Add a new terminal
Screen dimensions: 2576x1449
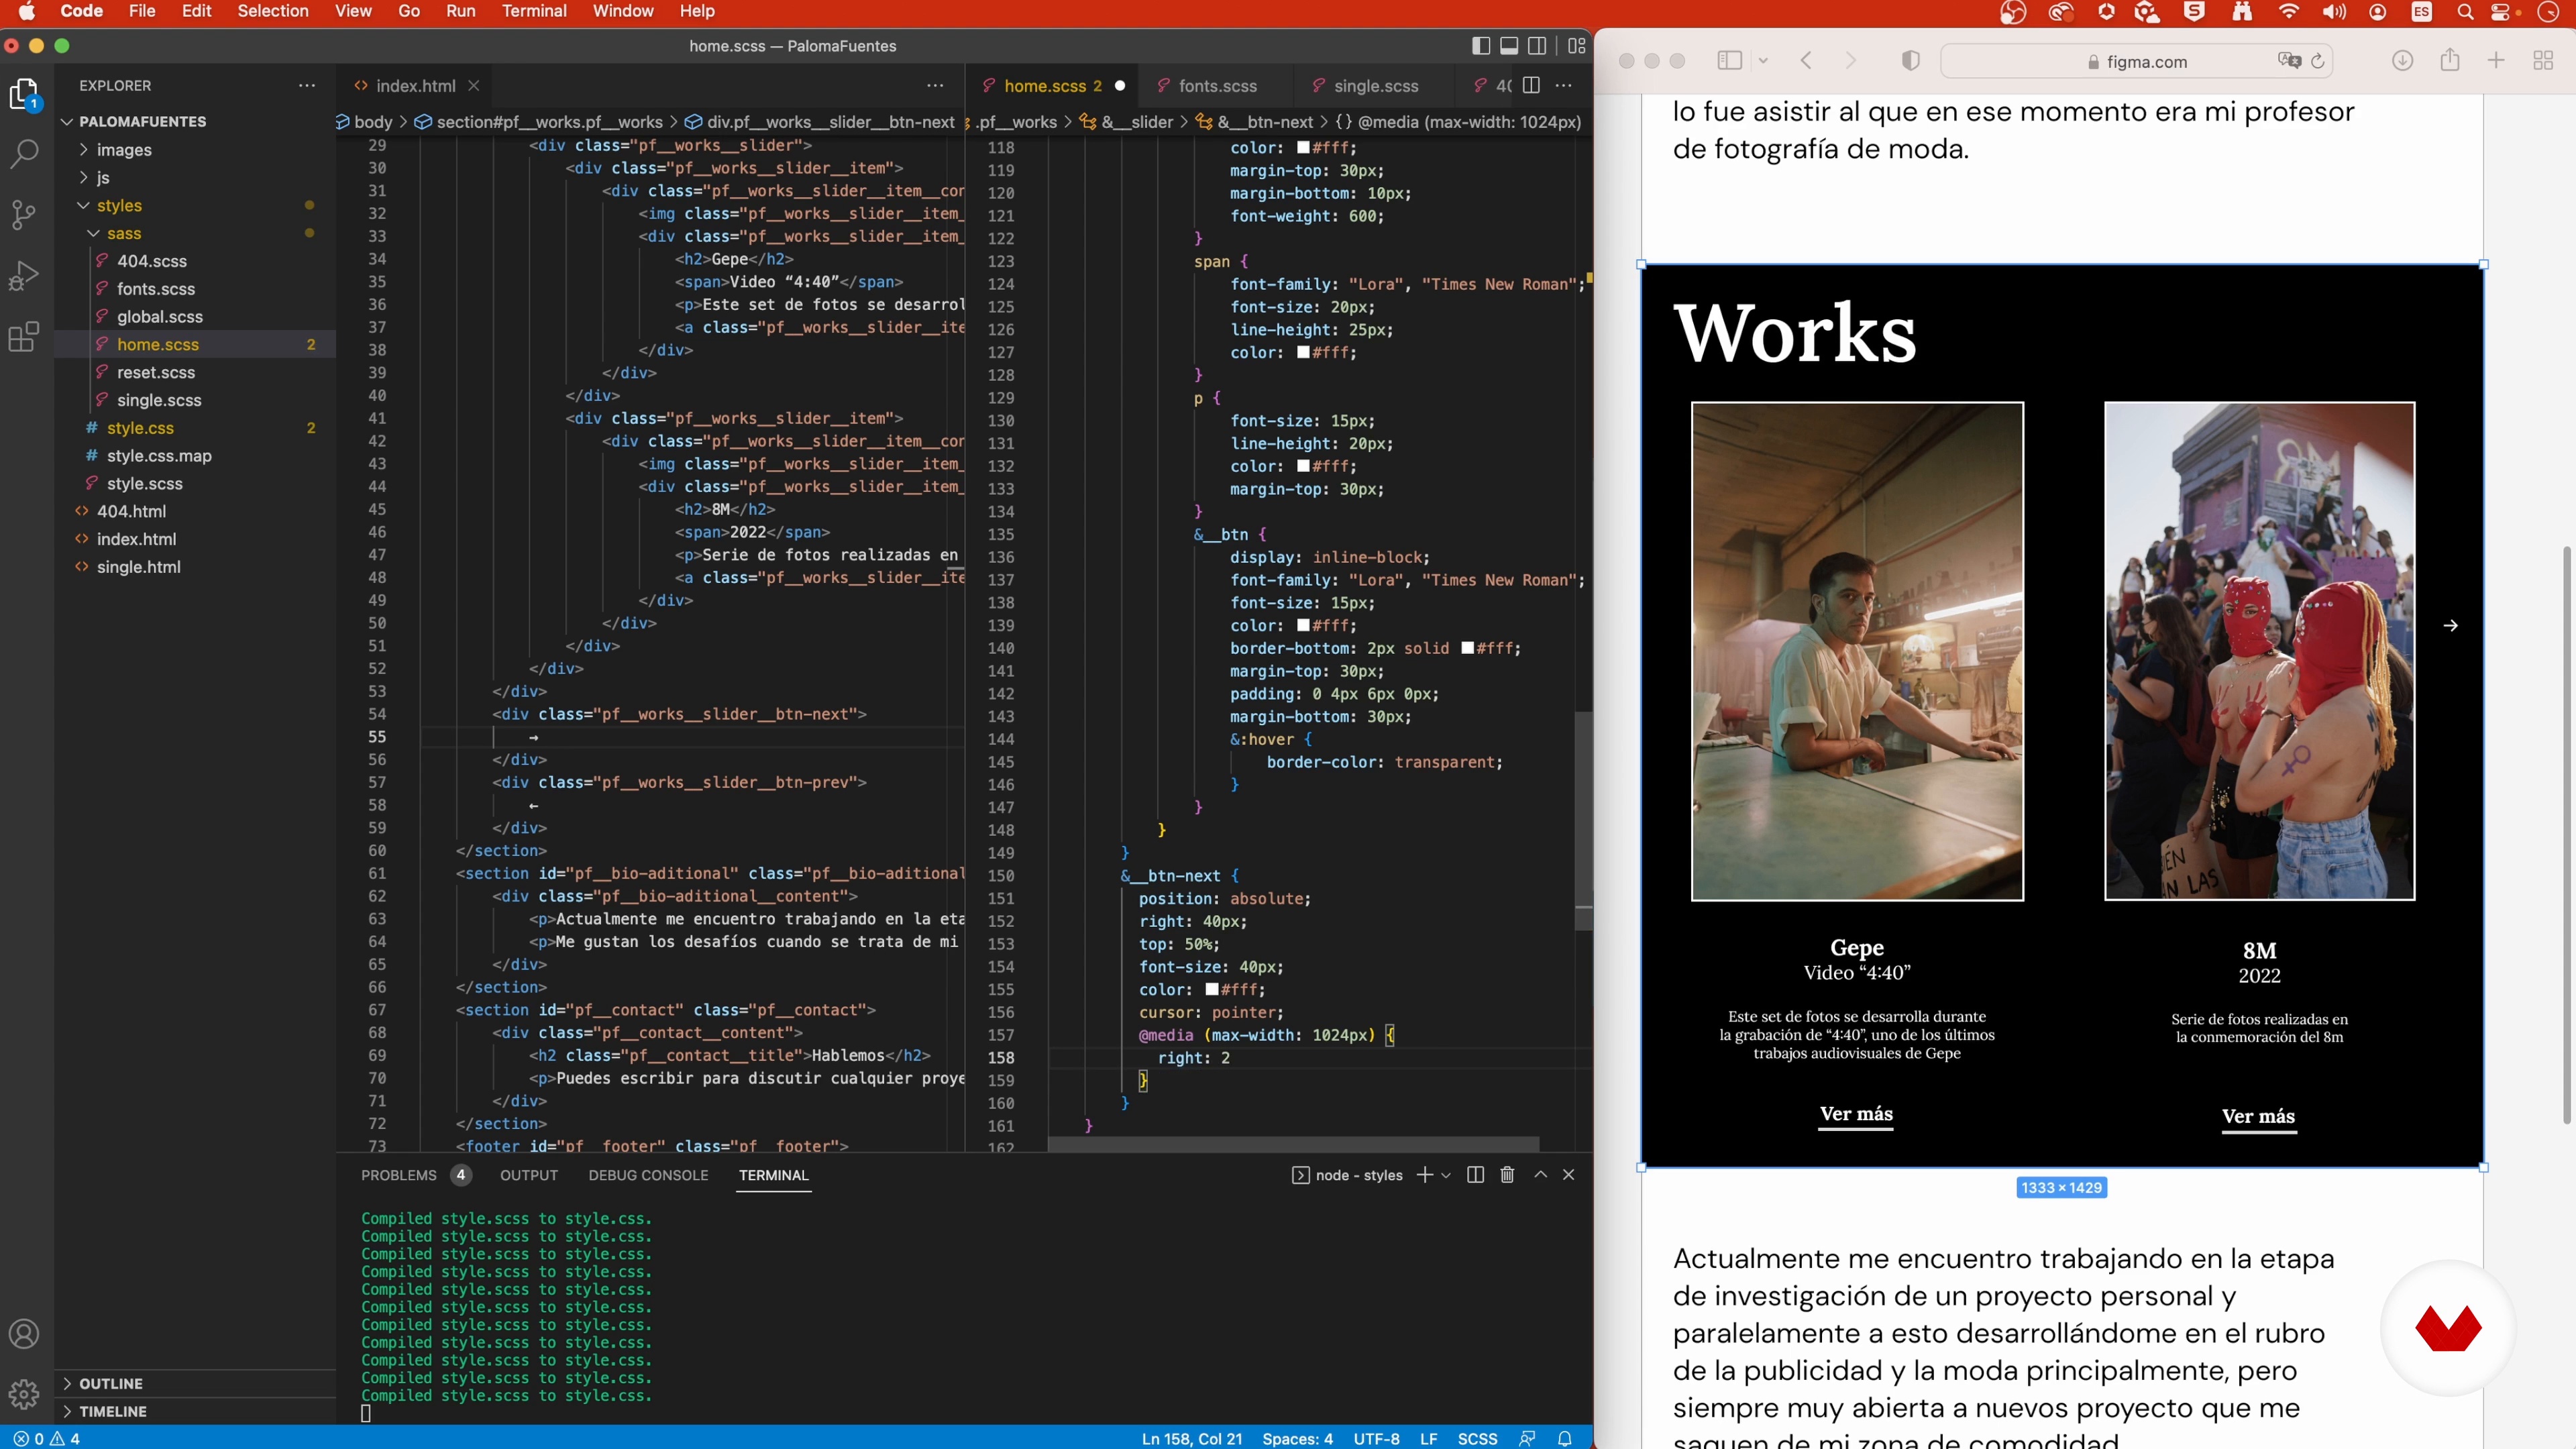pyautogui.click(x=1425, y=1175)
